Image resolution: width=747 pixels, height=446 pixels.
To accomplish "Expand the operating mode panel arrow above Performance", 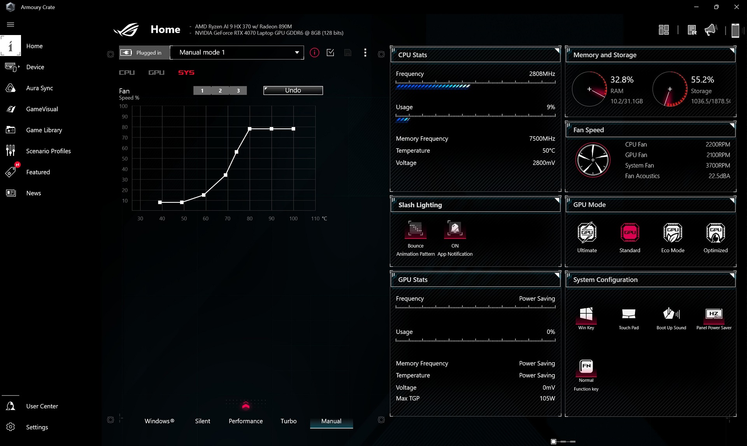I will pyautogui.click(x=245, y=406).
